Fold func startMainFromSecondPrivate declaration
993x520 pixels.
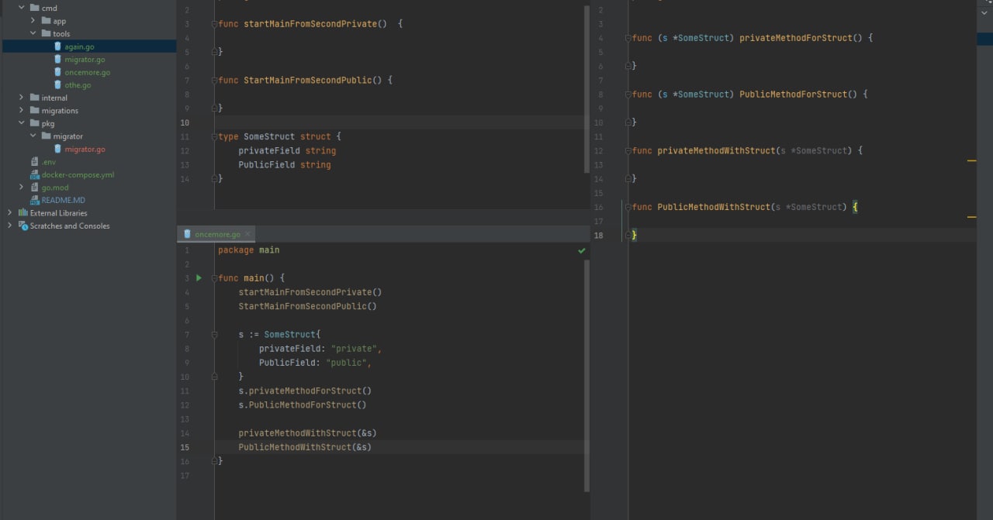[x=214, y=24]
